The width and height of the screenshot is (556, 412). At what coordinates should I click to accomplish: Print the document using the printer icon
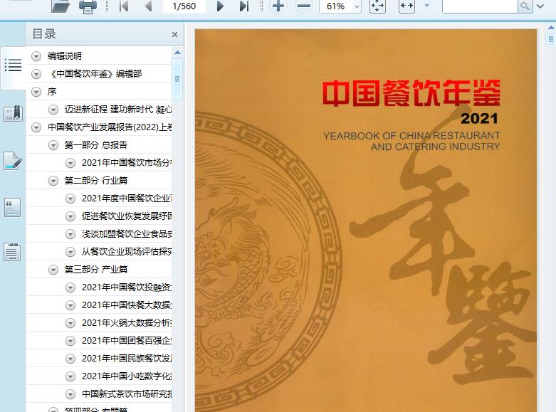point(88,6)
